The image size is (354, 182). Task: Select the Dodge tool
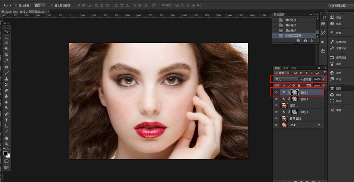tap(7, 108)
